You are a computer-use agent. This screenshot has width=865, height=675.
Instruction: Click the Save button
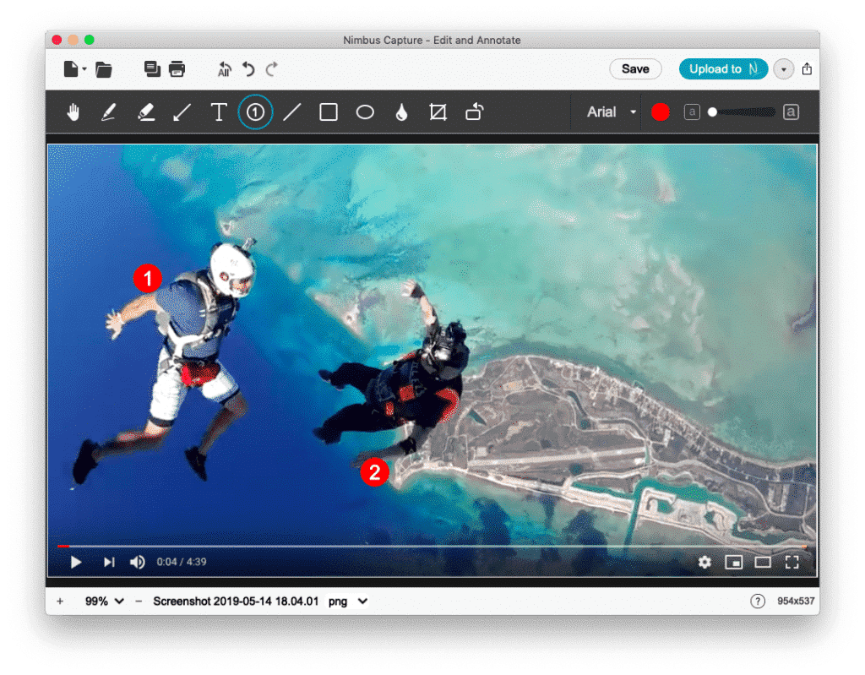point(635,68)
